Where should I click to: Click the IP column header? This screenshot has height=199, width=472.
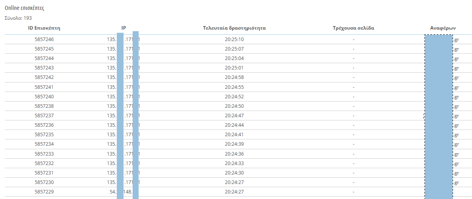tap(124, 28)
